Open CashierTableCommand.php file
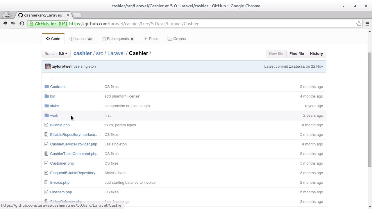Screen dimensions: 372x209 pos(74,154)
